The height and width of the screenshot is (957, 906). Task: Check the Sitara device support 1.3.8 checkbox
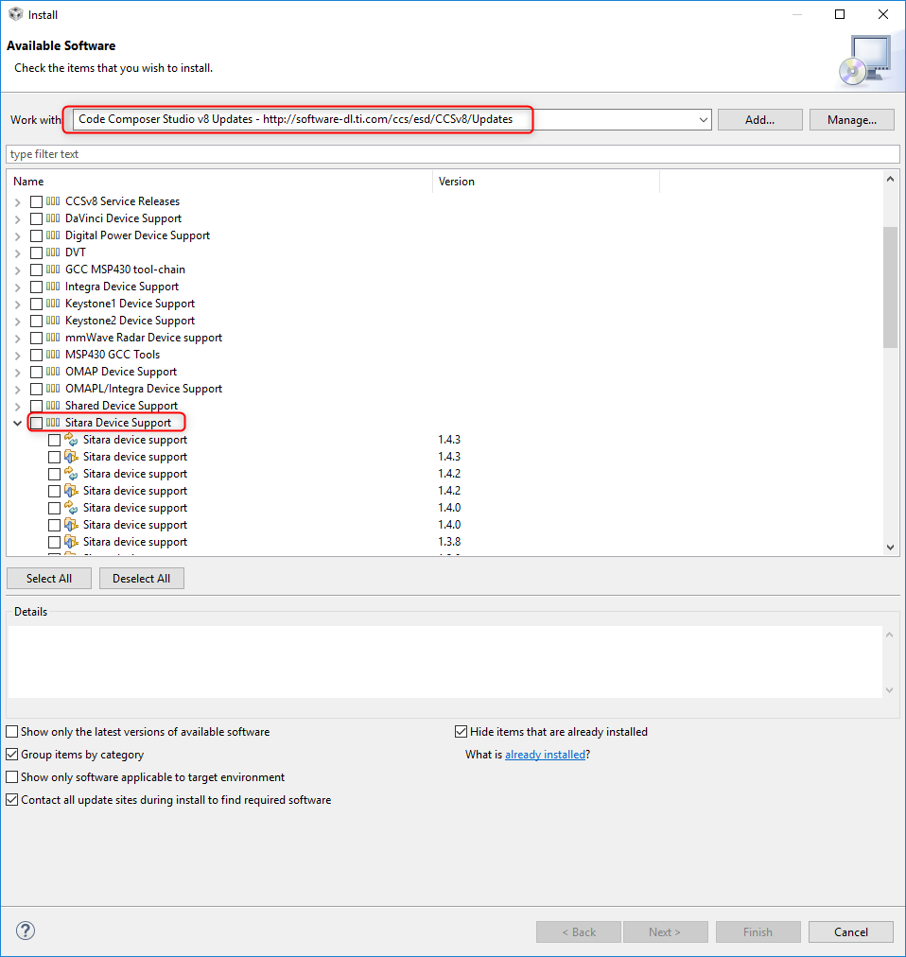(x=54, y=542)
